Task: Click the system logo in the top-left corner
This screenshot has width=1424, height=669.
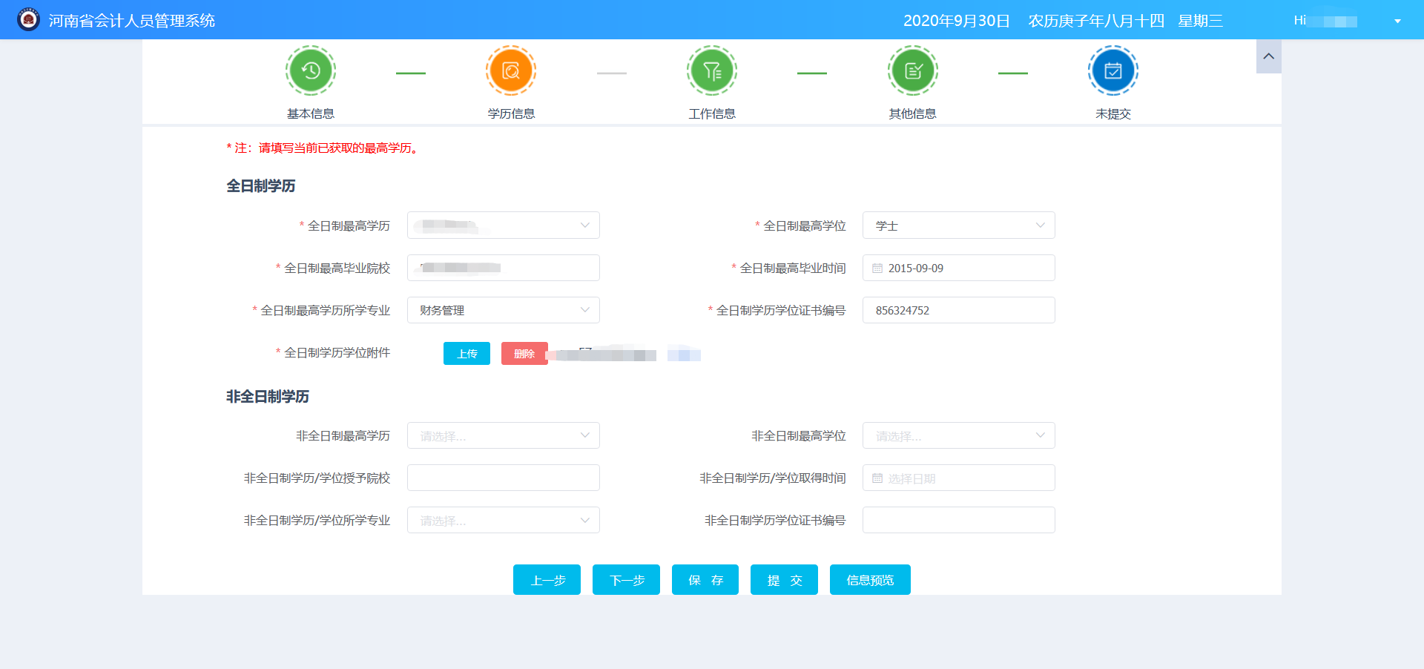Action: pyautogui.click(x=27, y=19)
